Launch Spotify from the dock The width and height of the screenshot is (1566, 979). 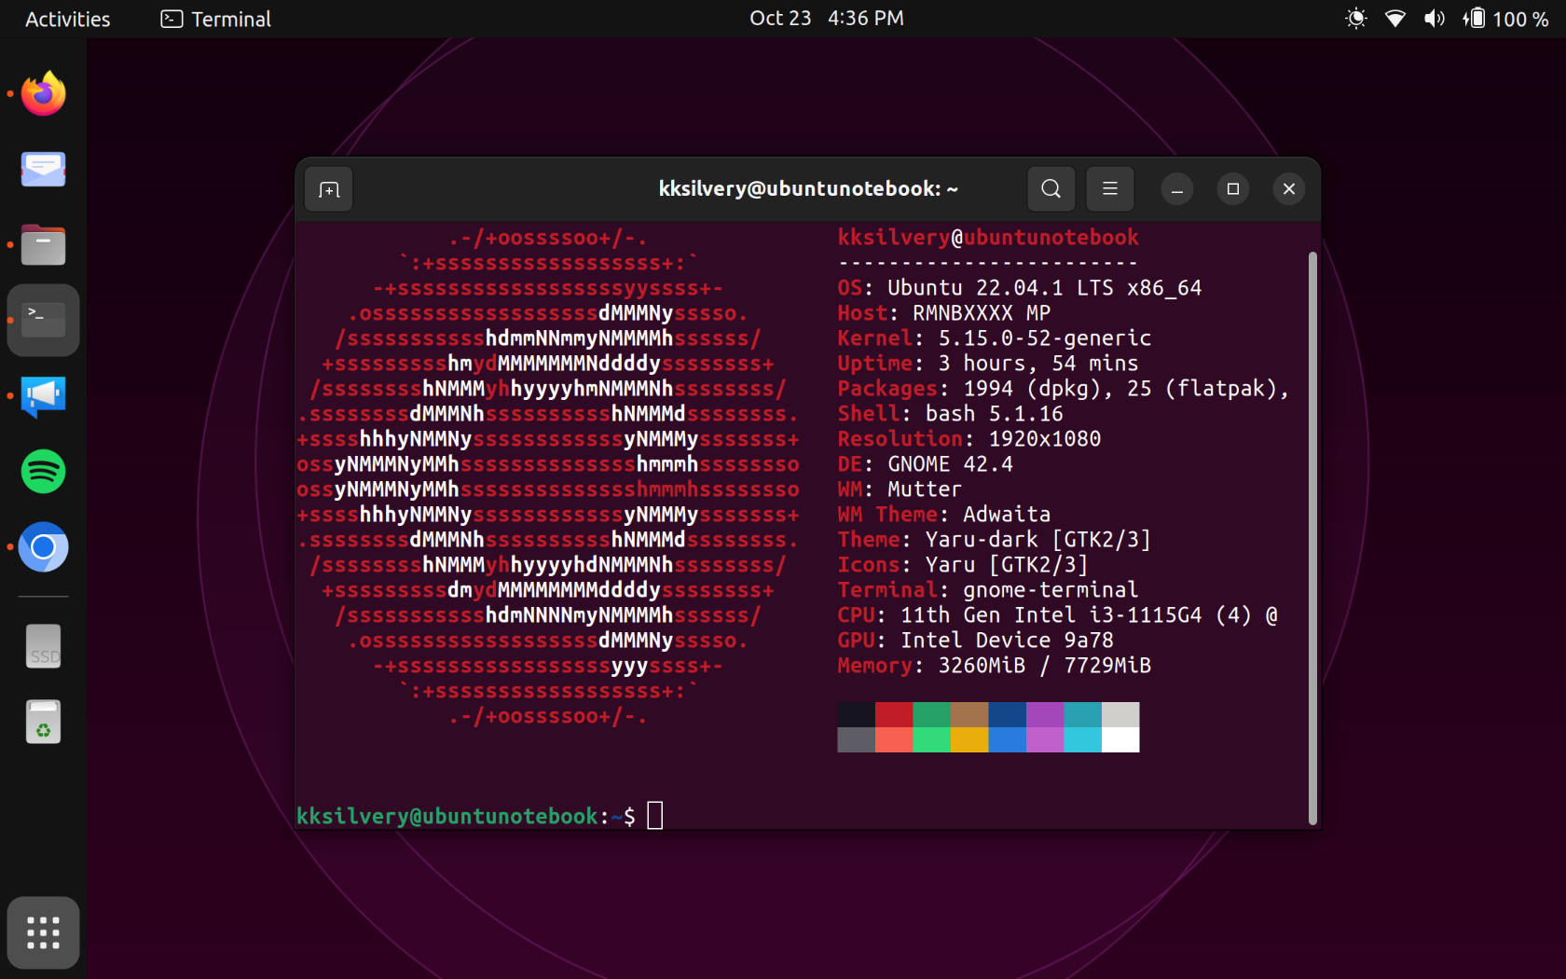click(43, 471)
